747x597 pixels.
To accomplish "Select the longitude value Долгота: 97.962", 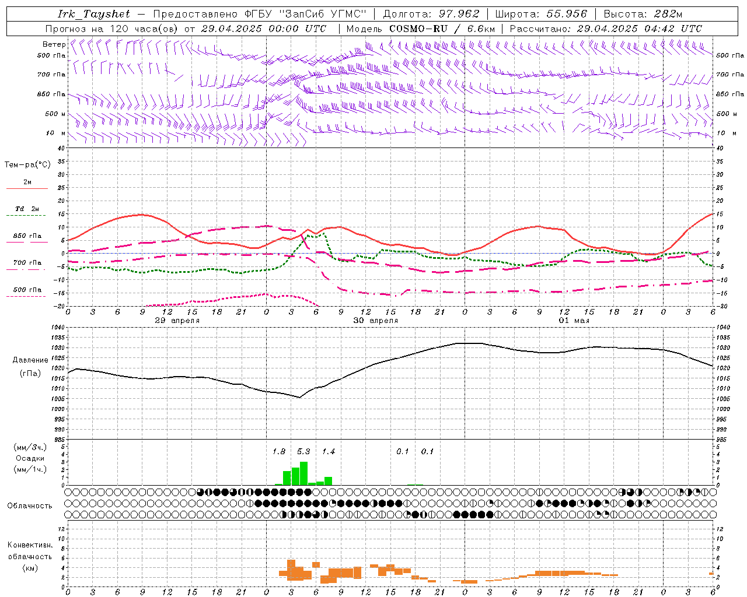I will 431,14.
